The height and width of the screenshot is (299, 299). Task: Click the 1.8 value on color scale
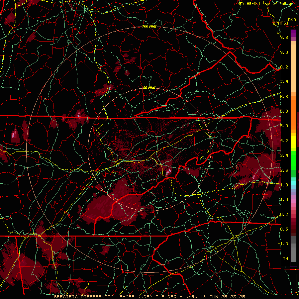(284, 185)
